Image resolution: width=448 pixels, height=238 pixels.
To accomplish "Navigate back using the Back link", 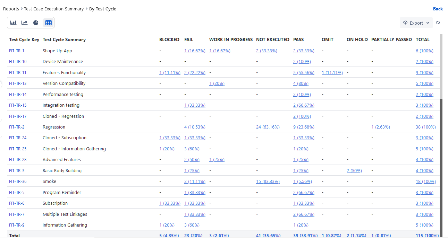I will [x=438, y=9].
